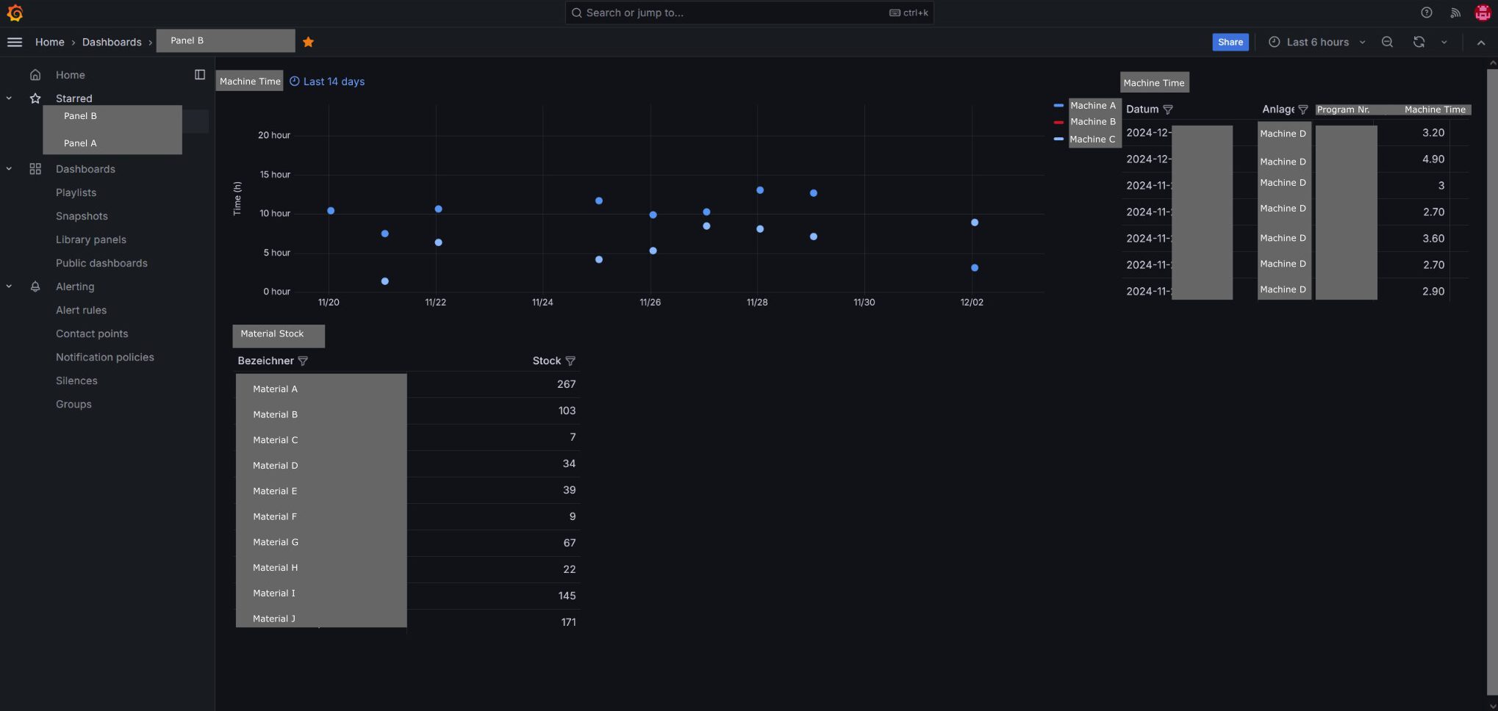
Task: Toggle Machine A series in legend
Action: (x=1092, y=106)
